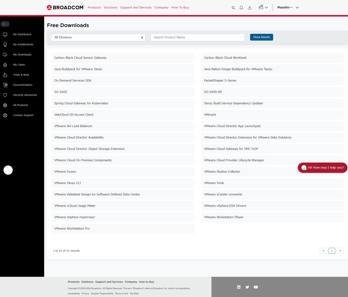Open Carbon Black Cloud Sensor Gateway
Image resolution: width=348 pixels, height=297 pixels.
coord(123,58)
